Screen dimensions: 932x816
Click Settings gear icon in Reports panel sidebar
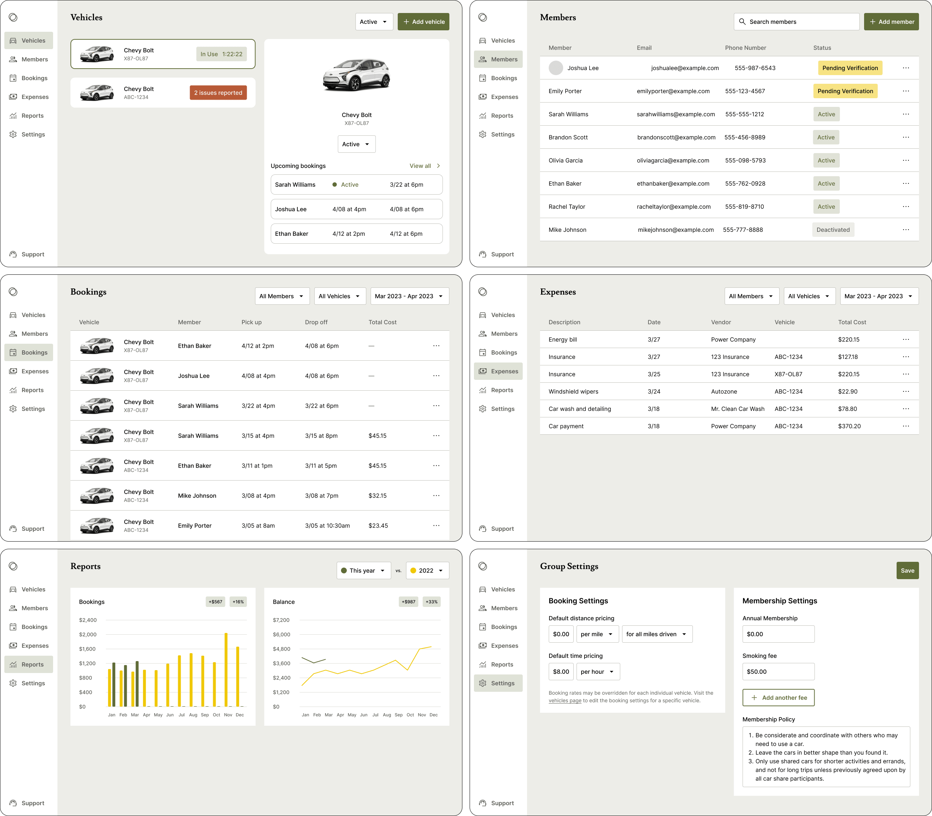pos(13,683)
